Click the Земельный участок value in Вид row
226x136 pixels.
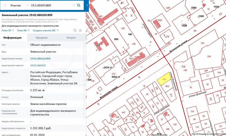tap(43, 52)
